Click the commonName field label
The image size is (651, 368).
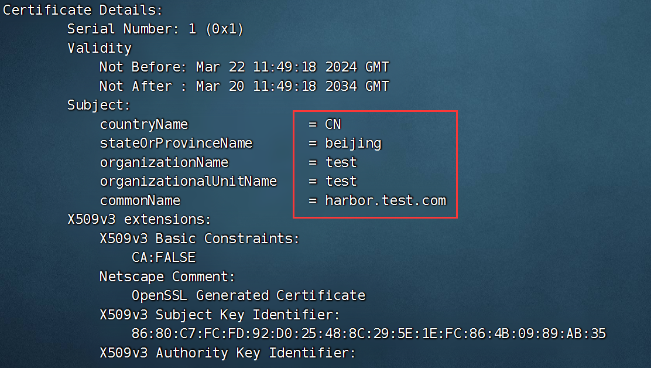140,200
